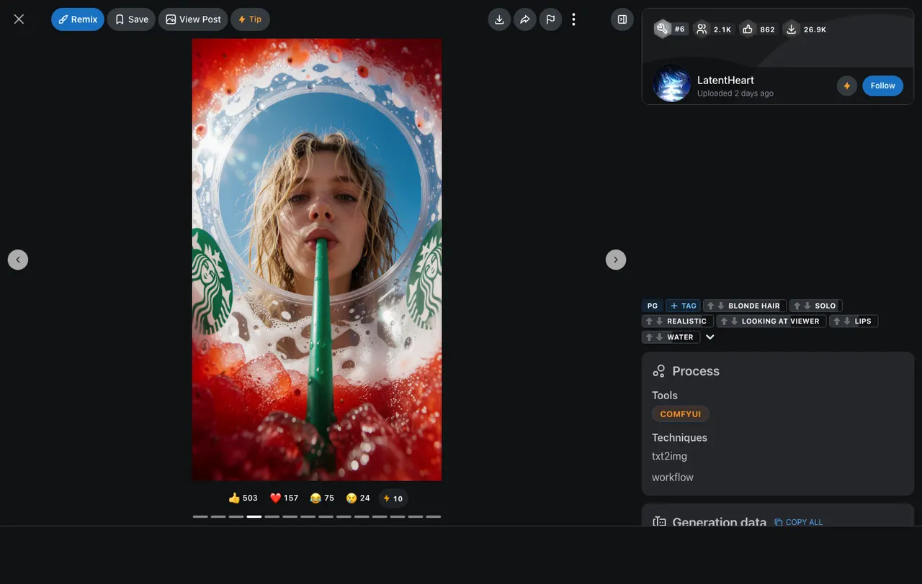Downvote the BLONDE HAIR tag
The height and width of the screenshot is (584, 922).
(721, 306)
